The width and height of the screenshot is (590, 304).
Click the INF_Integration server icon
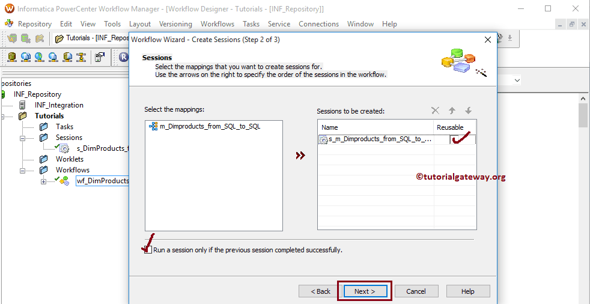pos(23,105)
